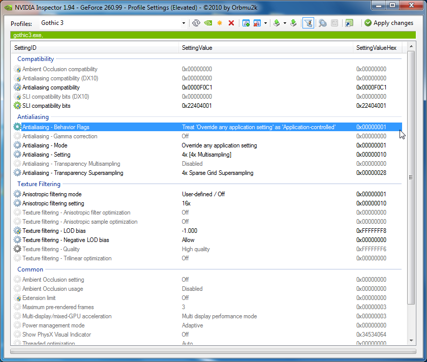Screen dimensions: 427x362
Task: Click the green NVIDIA logo toolbar icon
Action: [208, 23]
